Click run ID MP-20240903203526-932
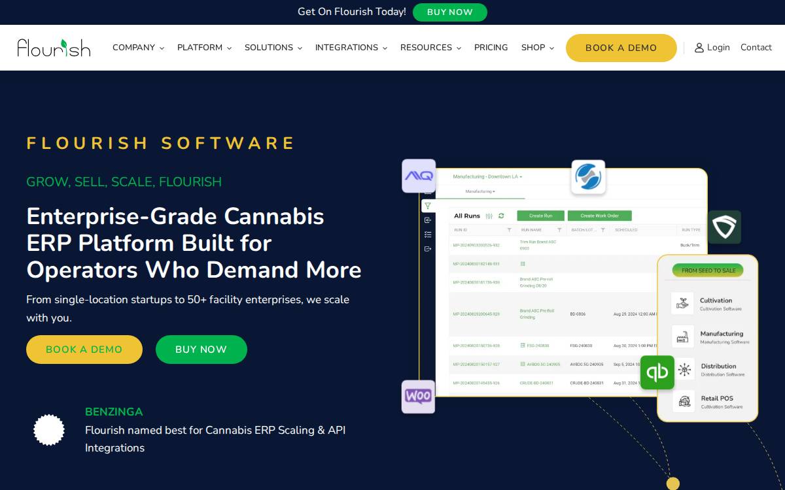The image size is (785, 490). [476, 245]
